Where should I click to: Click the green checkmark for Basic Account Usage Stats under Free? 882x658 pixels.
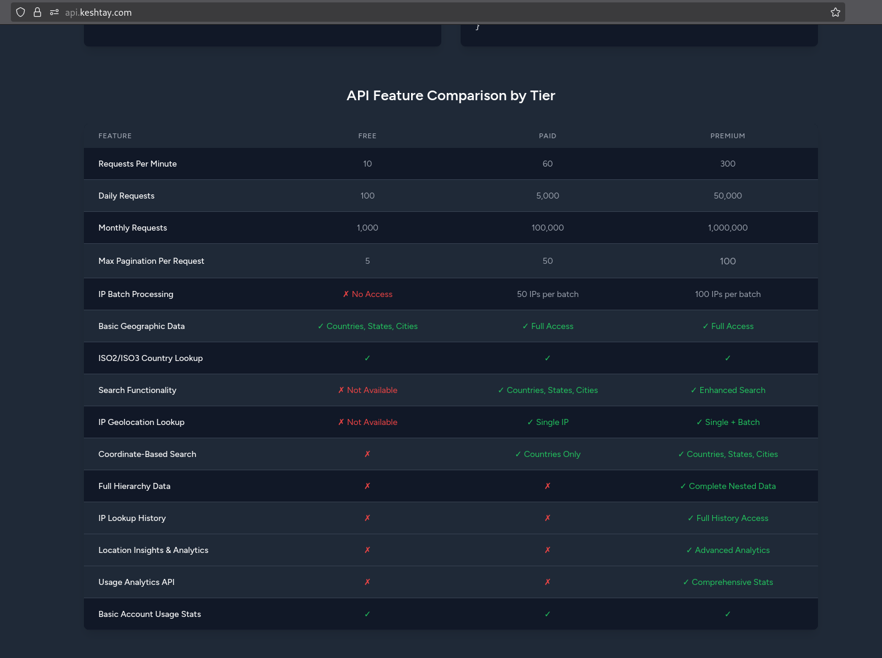(367, 614)
